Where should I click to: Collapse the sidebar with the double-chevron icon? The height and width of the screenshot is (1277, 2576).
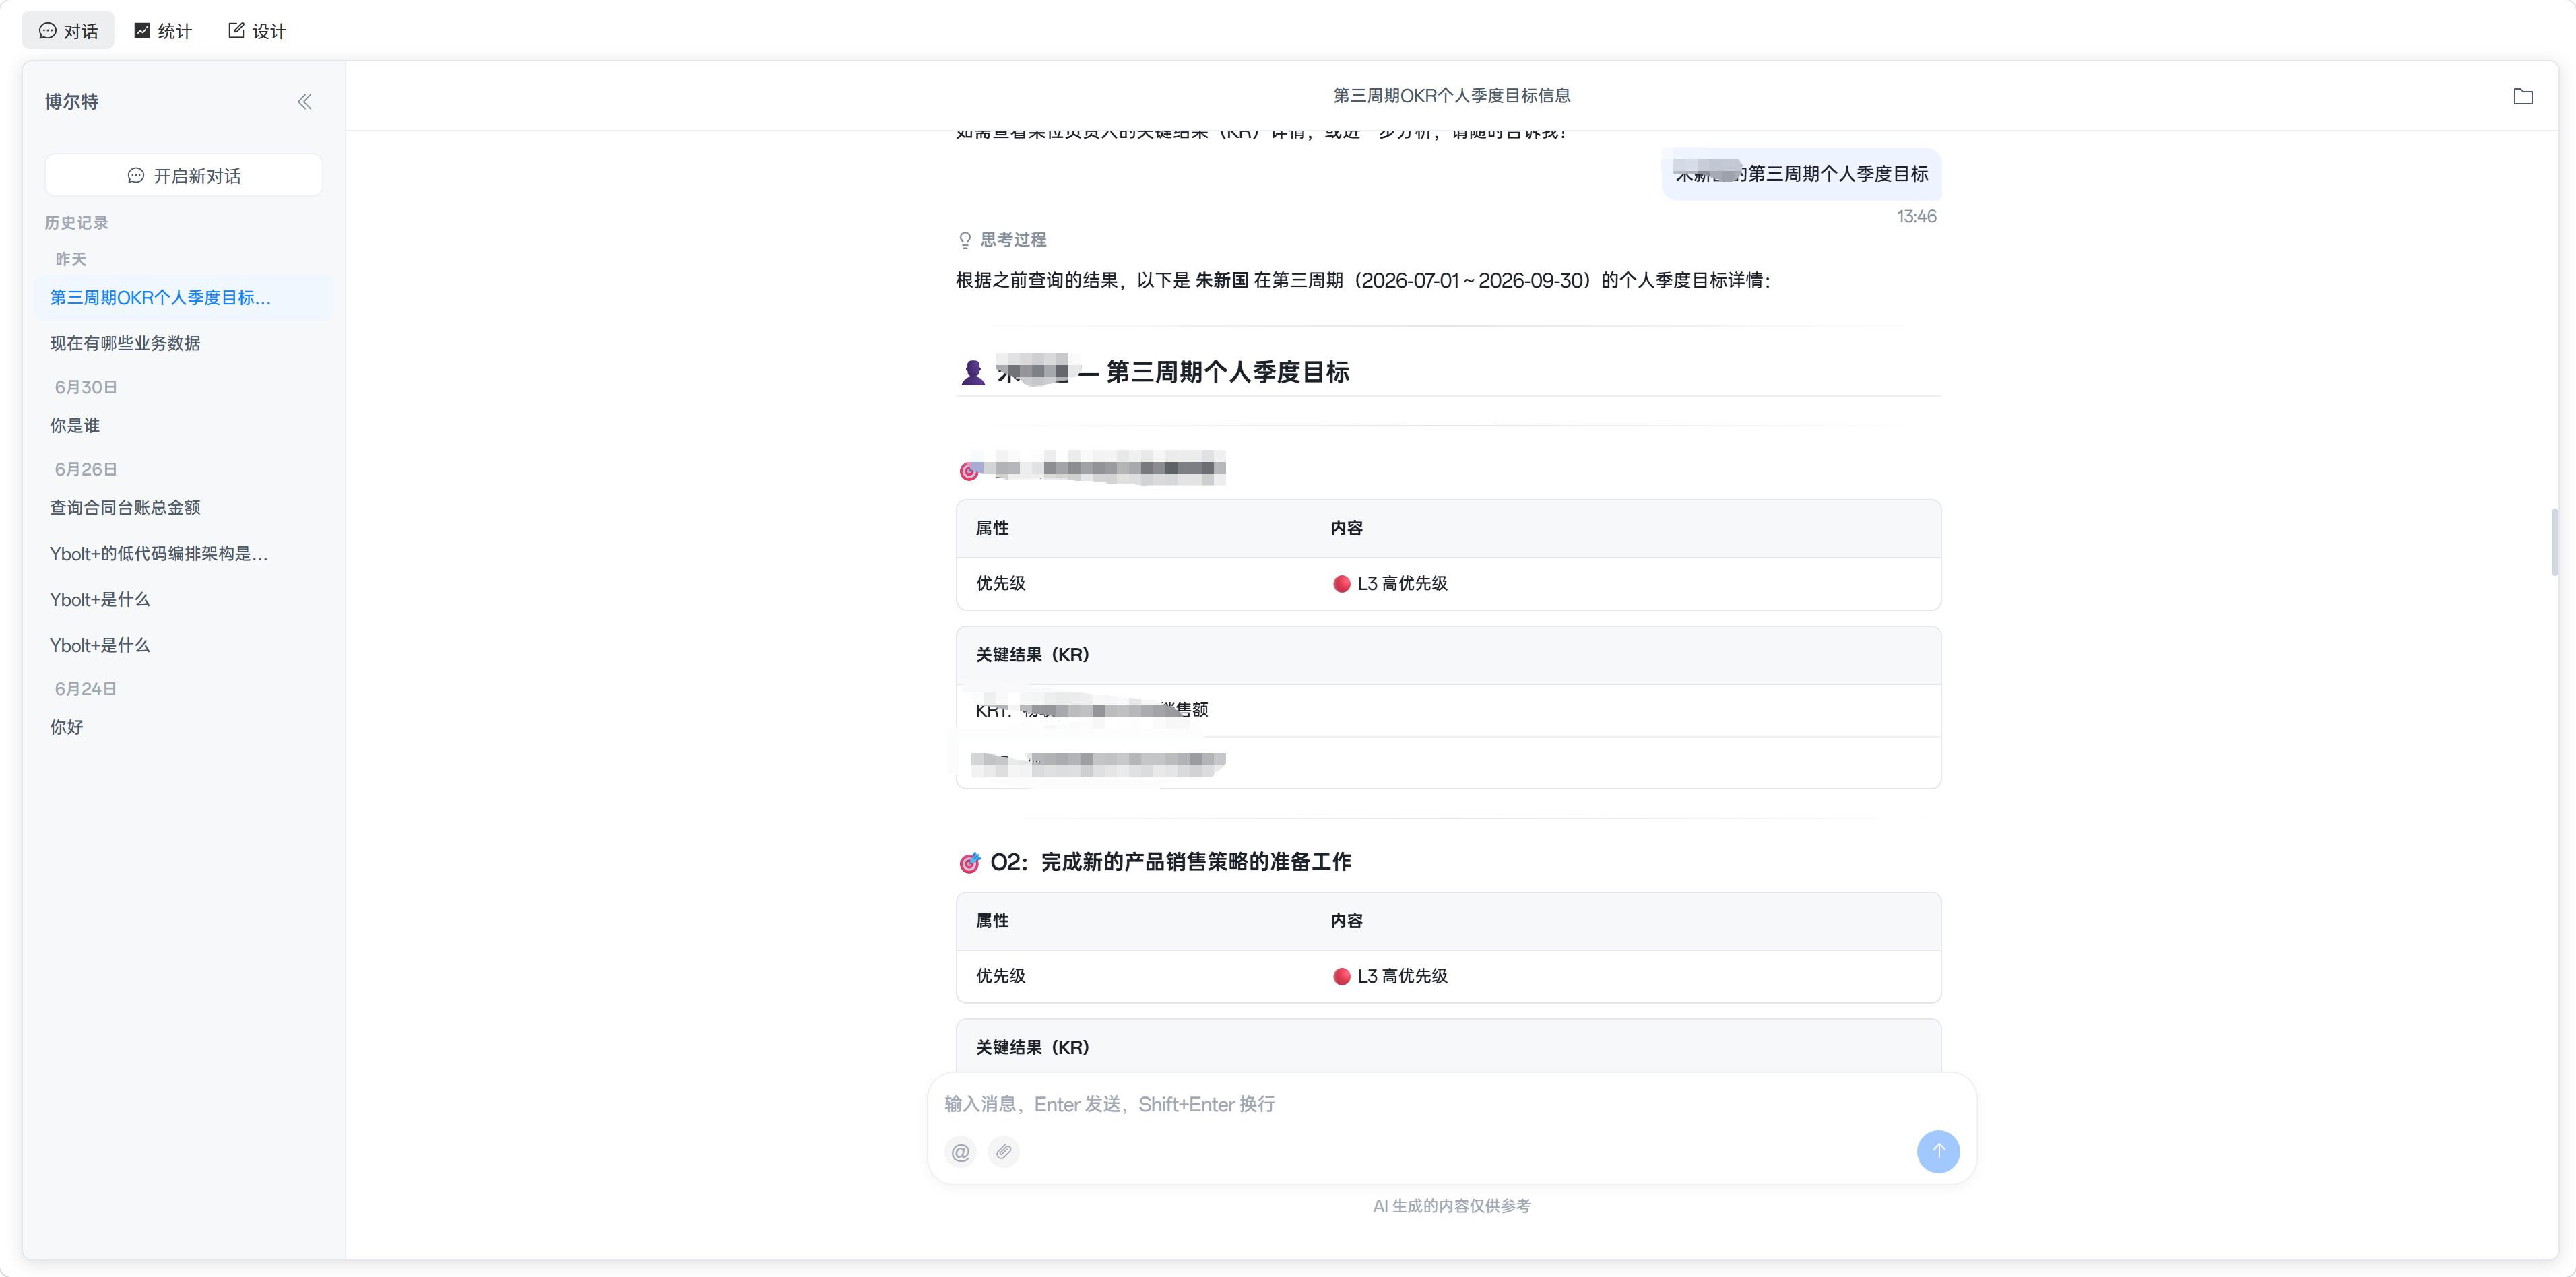tap(304, 102)
